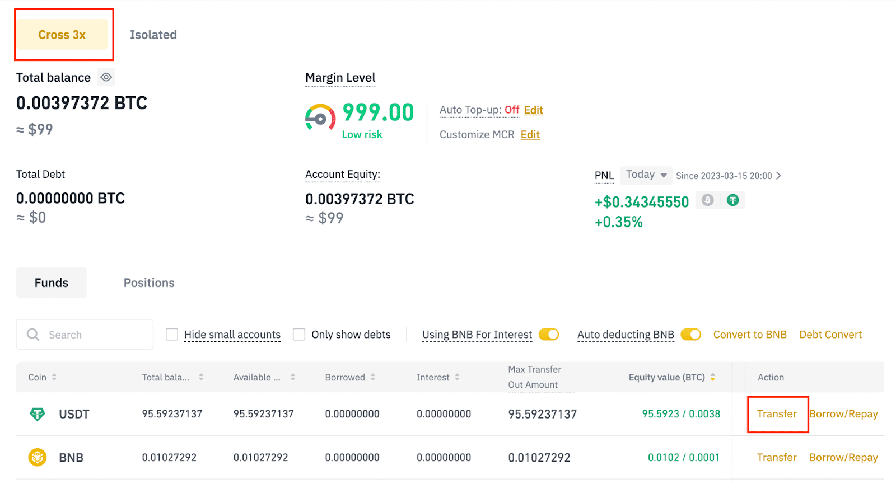This screenshot has width=896, height=484.
Task: Click BNB max transfer amount 0.01027292
Action: pos(539,458)
